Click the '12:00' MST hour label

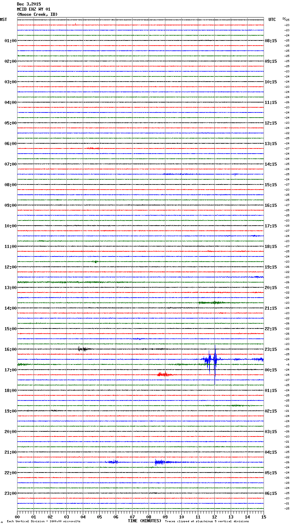11,267
